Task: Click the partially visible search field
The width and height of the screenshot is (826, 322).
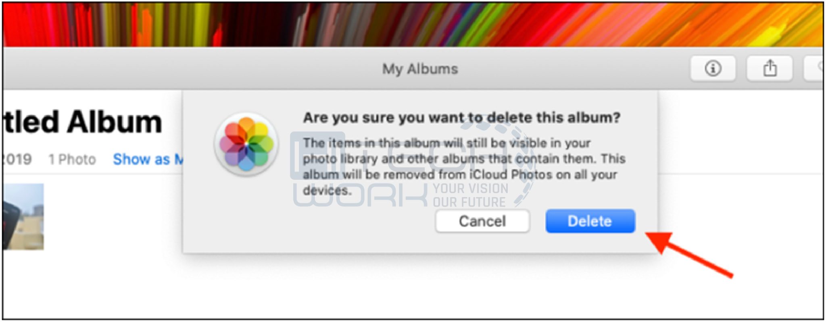Action: point(814,69)
